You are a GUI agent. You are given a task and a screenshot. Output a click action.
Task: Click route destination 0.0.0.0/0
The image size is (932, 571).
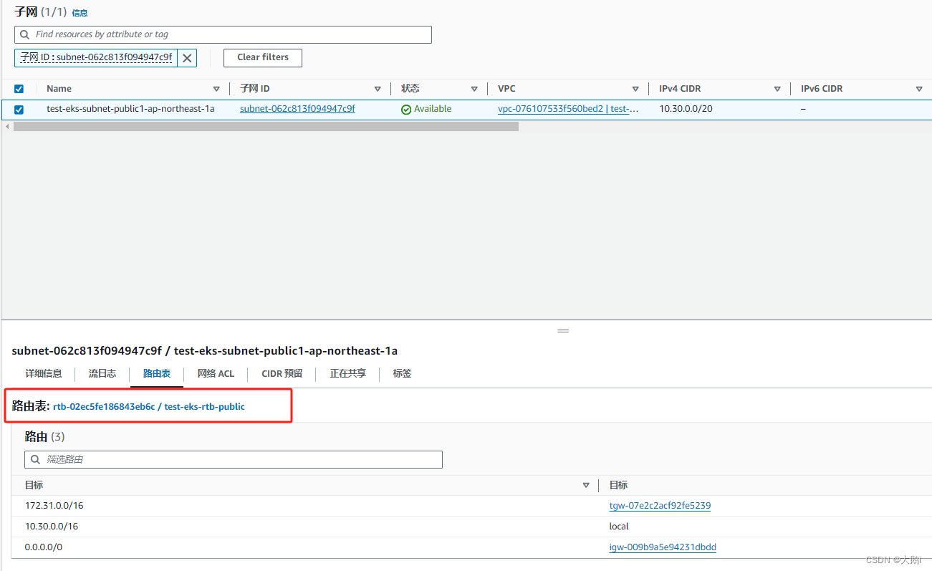pos(44,547)
